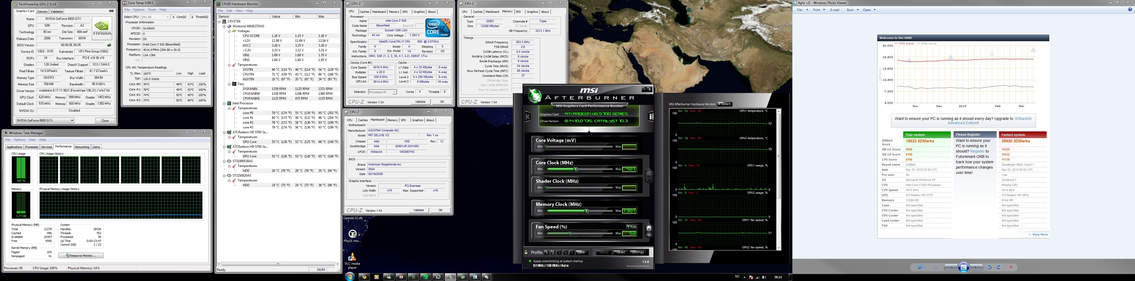The height and width of the screenshot is (281, 1135).
Task: Detach the Afterburner Hardware Monitor
Action: (725, 104)
